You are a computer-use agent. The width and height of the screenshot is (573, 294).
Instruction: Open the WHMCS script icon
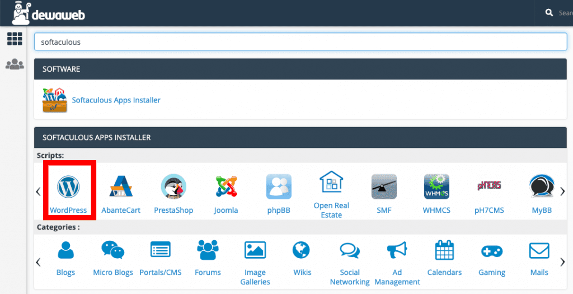pyautogui.click(x=436, y=186)
